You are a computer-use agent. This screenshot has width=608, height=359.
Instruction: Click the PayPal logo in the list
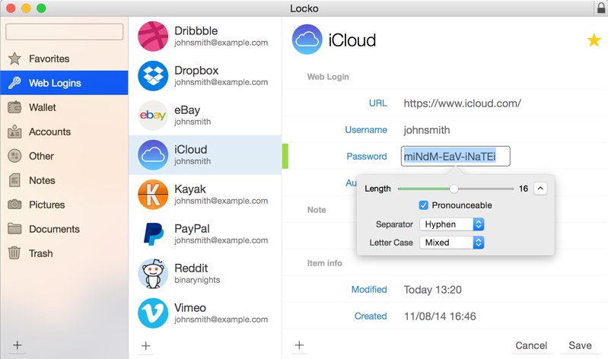pyautogui.click(x=154, y=234)
